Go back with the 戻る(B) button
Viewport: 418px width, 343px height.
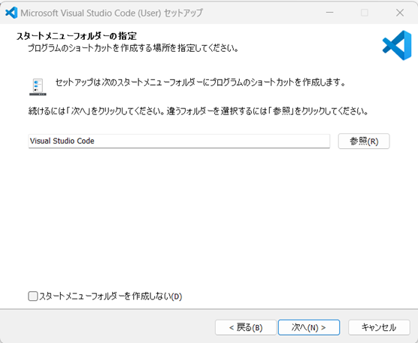tap(246, 327)
